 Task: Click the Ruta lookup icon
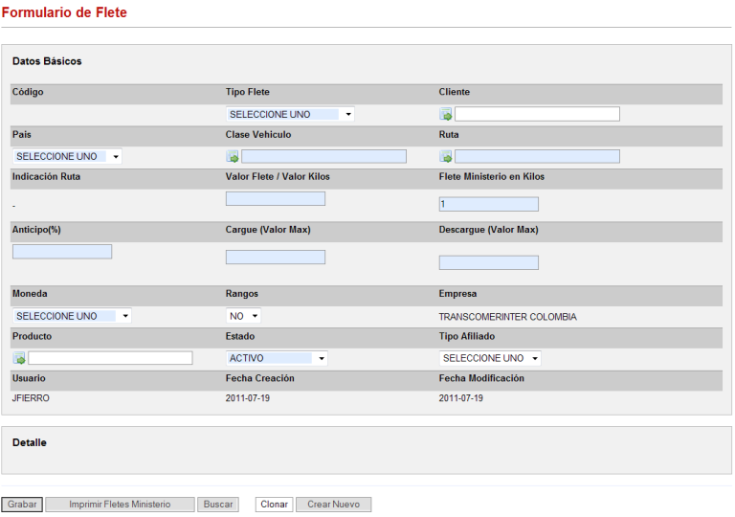click(x=446, y=157)
